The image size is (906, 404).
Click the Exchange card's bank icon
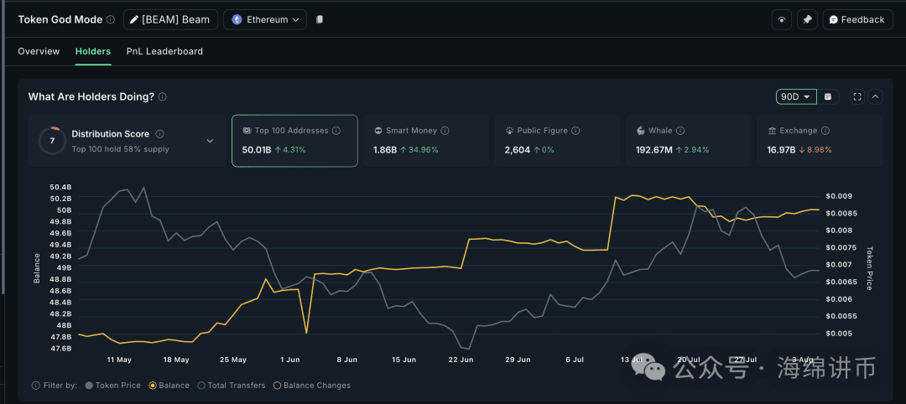(x=772, y=131)
